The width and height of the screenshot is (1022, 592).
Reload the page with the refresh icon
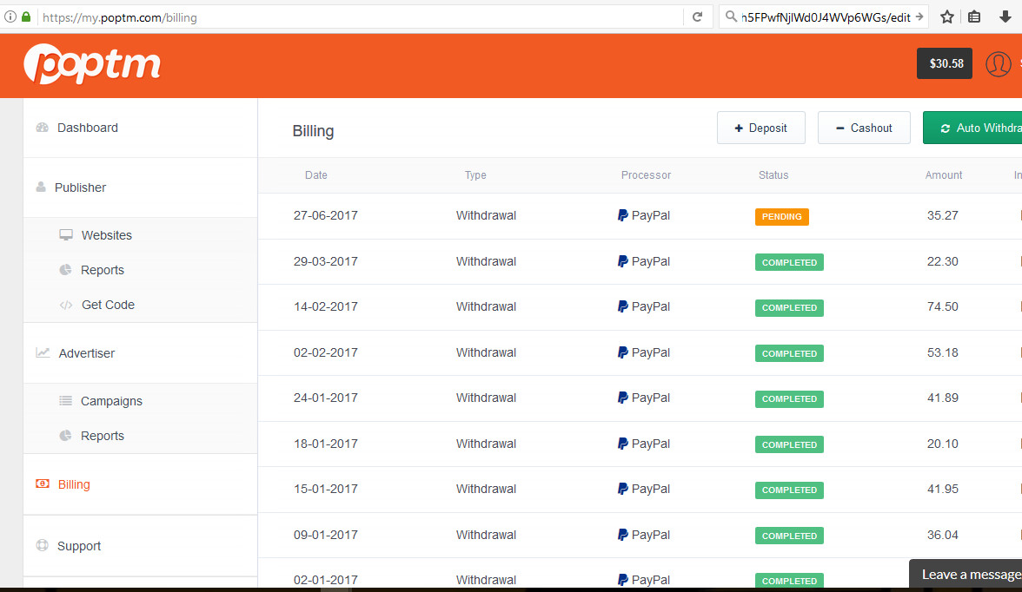point(697,17)
